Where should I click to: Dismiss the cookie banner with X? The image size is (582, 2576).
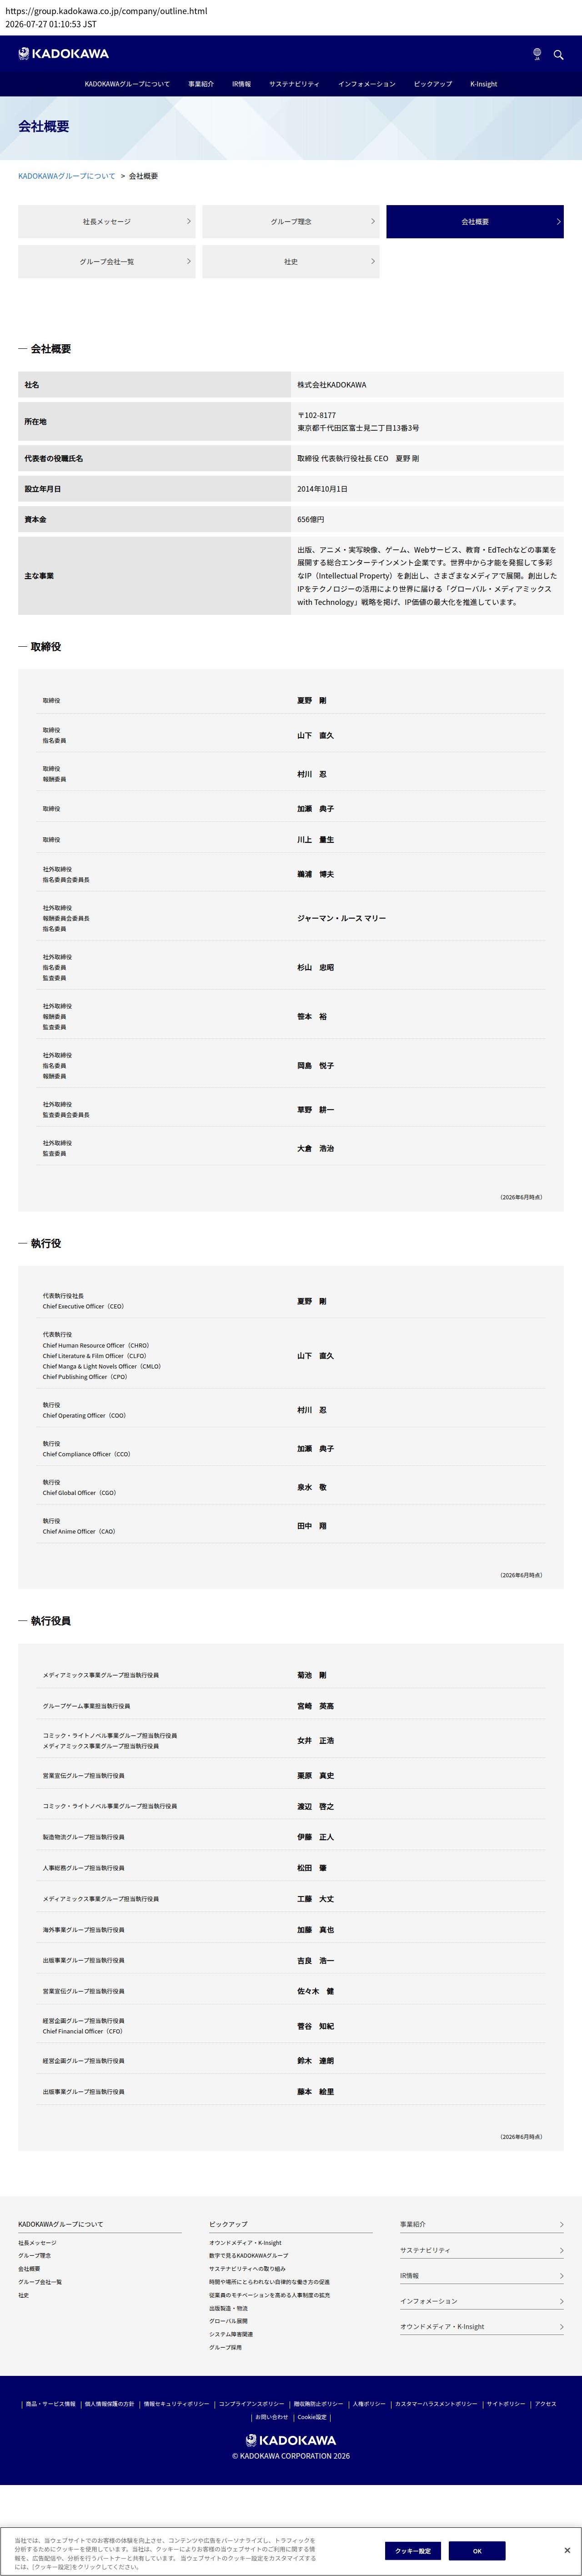(567, 2550)
